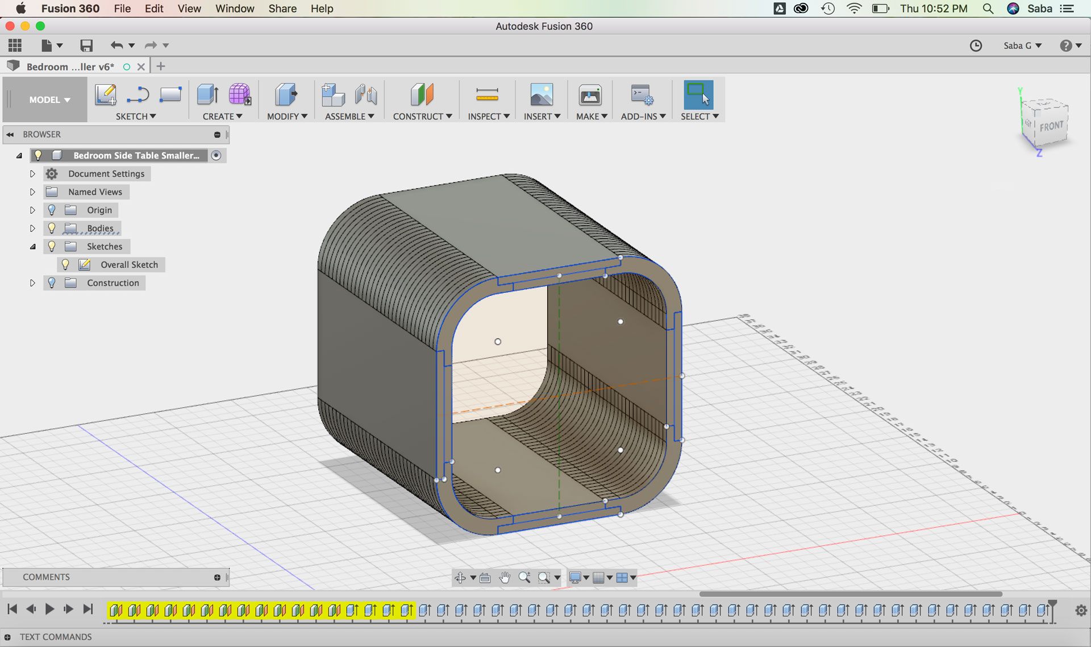
Task: Open the MODEL workspace dropdown
Action: pos(49,99)
